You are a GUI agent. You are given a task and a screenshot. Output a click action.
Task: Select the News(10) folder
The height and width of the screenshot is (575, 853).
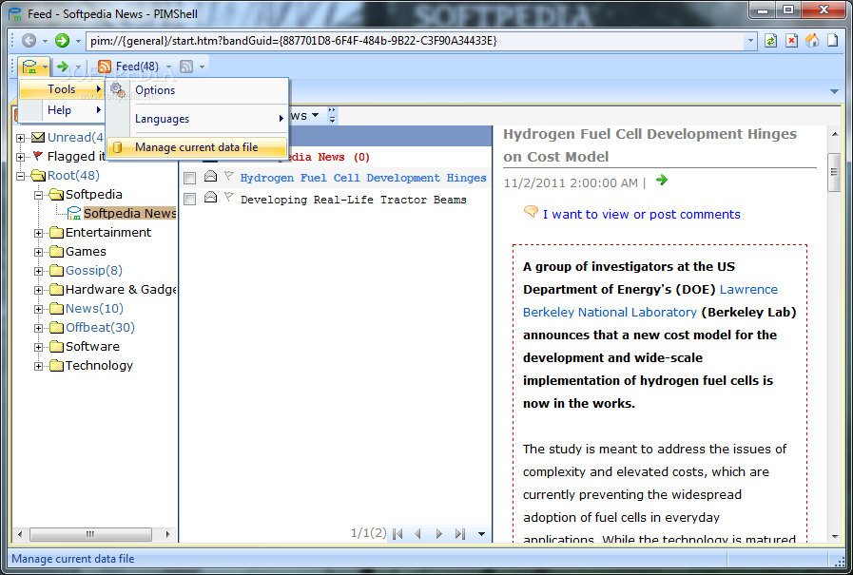pos(94,308)
